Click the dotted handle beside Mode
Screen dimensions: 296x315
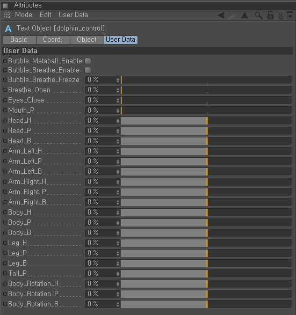[7, 15]
